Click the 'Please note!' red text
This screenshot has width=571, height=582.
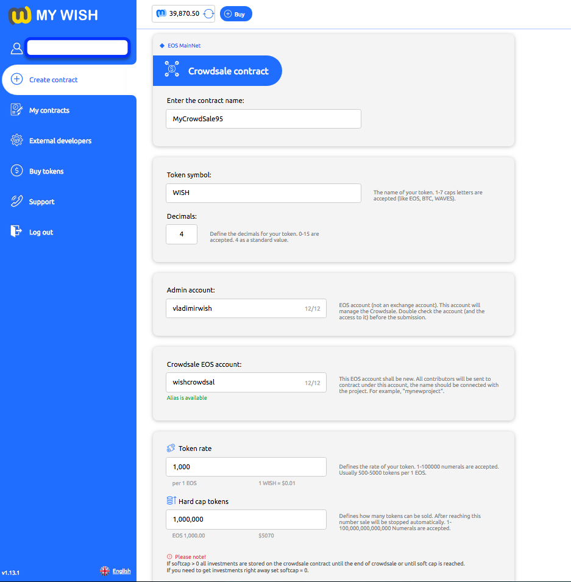click(190, 557)
